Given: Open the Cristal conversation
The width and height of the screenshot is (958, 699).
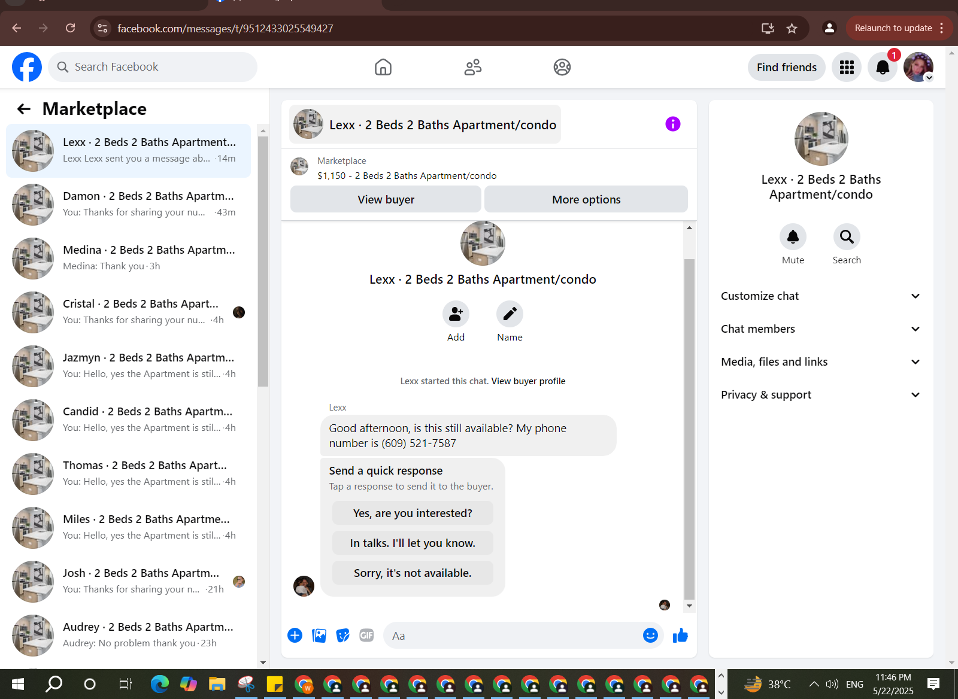Looking at the screenshot, I should [x=128, y=312].
